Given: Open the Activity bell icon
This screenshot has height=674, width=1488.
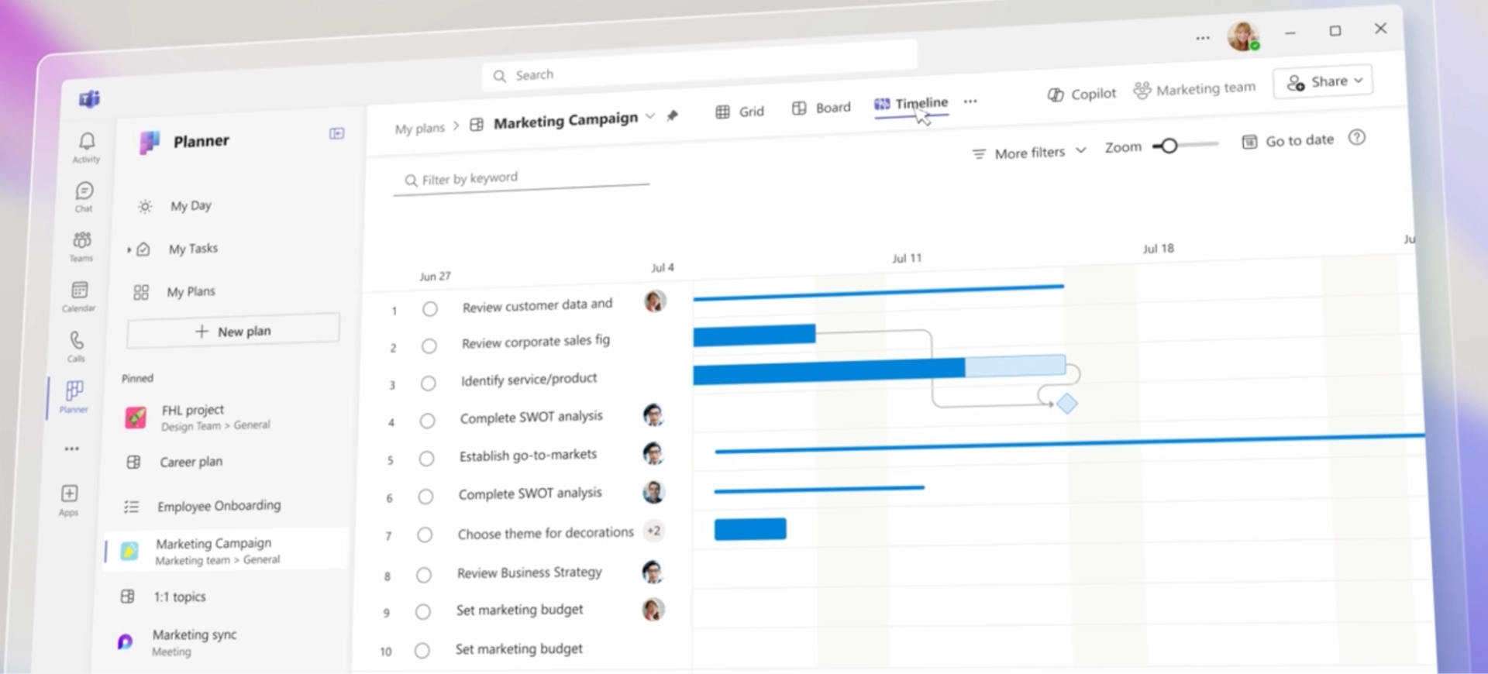Looking at the screenshot, I should point(87,143).
